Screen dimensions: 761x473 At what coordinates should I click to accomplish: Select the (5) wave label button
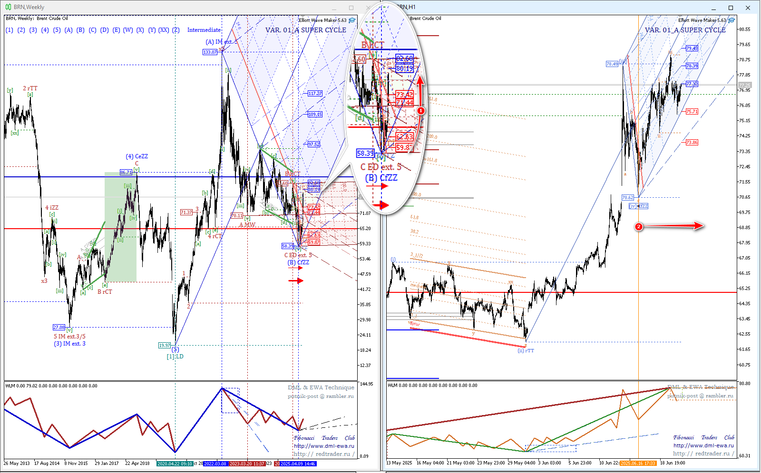coord(57,30)
